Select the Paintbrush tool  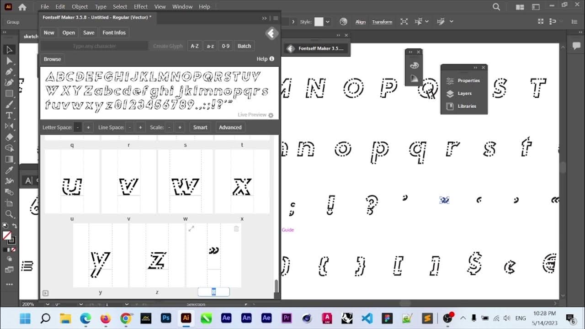[9, 105]
